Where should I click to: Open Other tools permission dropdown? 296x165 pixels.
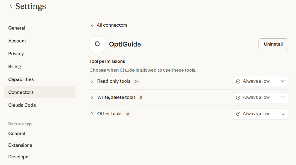point(260,114)
